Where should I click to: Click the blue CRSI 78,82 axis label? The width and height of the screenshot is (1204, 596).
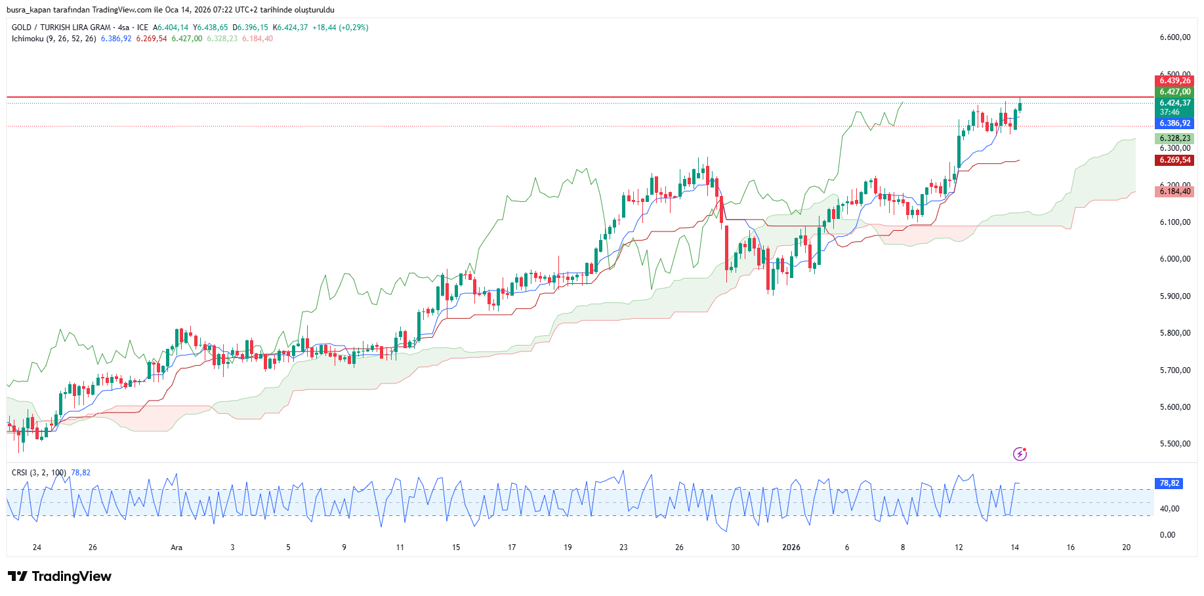(x=1169, y=483)
